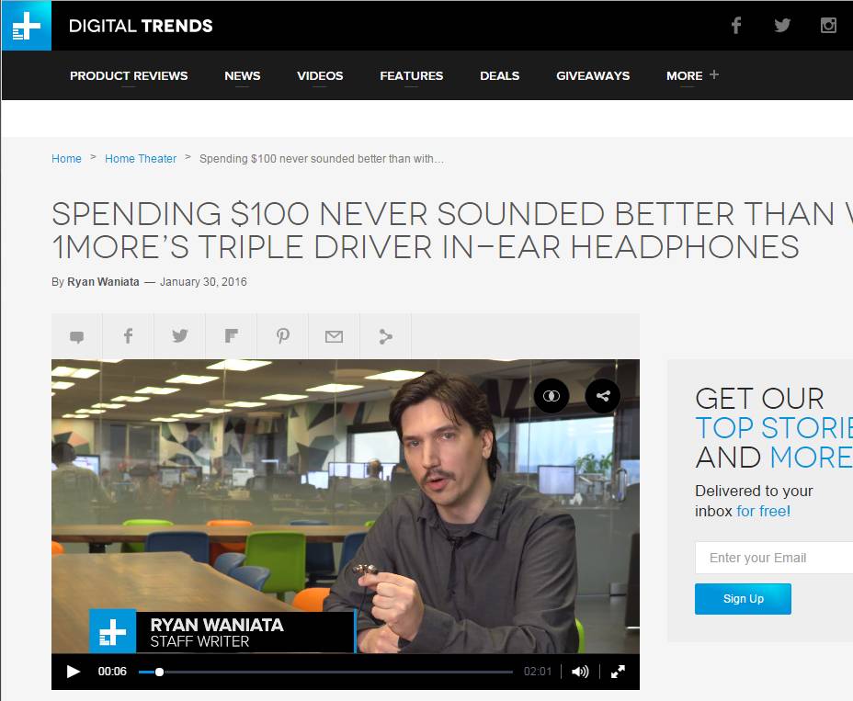853x701 pixels.
Task: Open the Product Reviews menu
Action: 129,75
